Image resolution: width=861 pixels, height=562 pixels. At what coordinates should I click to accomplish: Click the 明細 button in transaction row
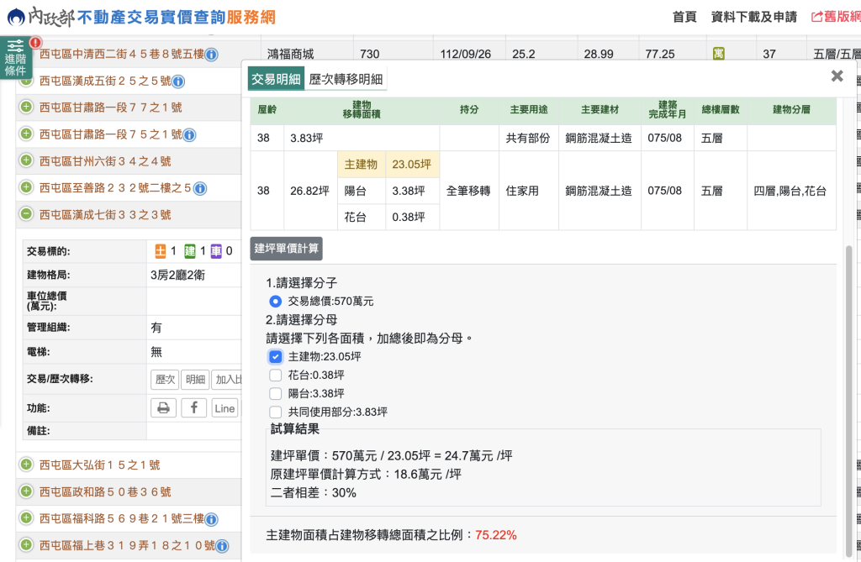point(195,379)
